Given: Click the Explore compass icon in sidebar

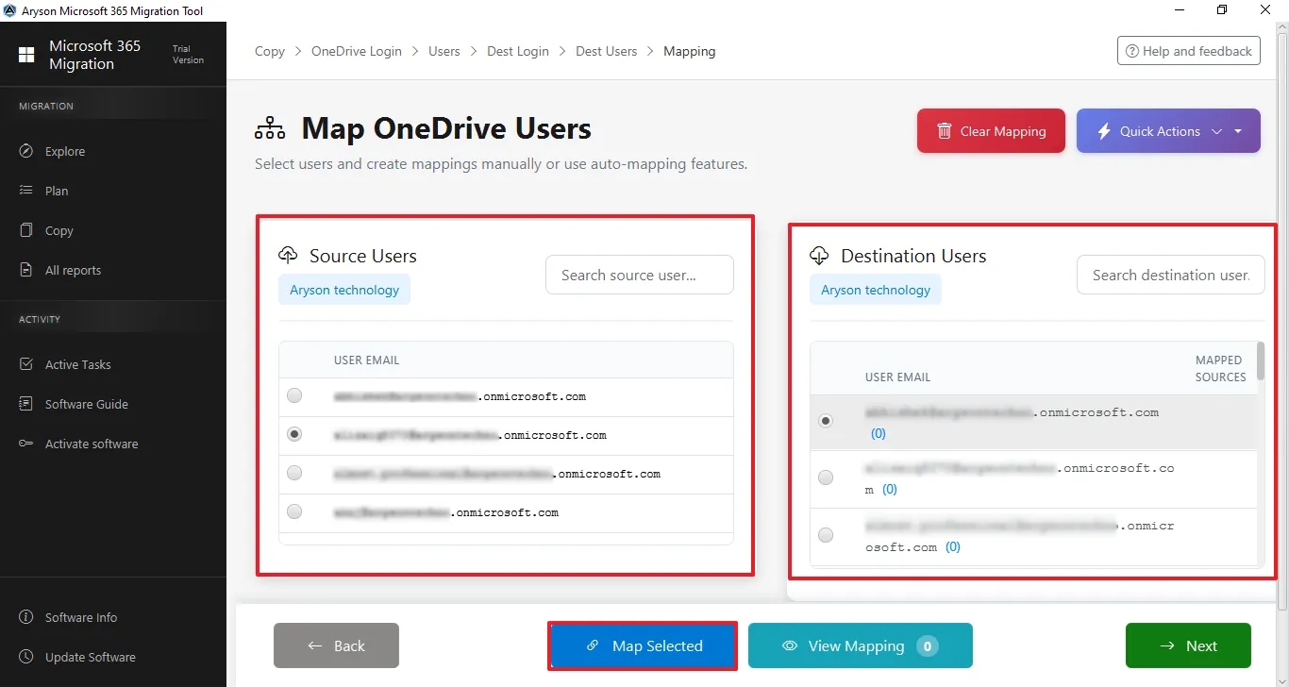Looking at the screenshot, I should (26, 151).
